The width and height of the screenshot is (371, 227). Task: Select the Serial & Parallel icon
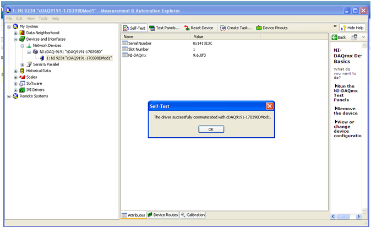pyautogui.click(x=29, y=64)
